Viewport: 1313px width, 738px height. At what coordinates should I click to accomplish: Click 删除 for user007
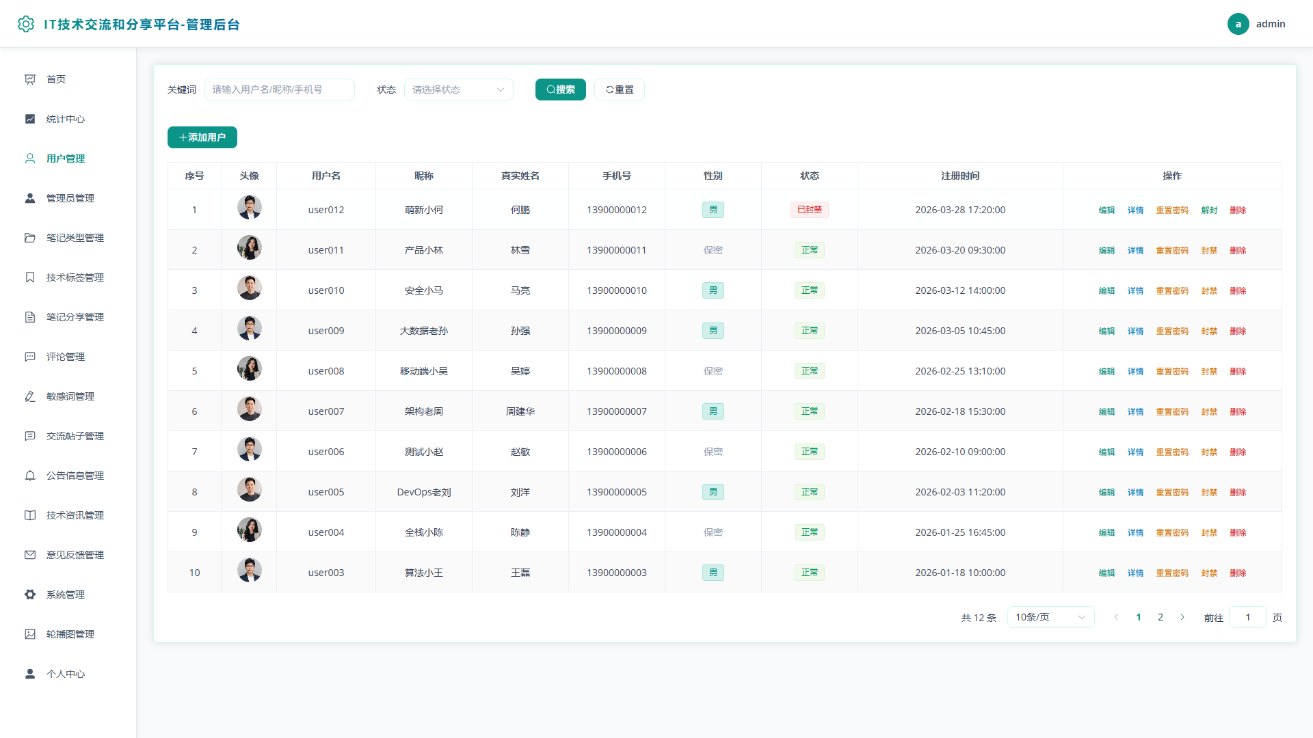pos(1238,411)
